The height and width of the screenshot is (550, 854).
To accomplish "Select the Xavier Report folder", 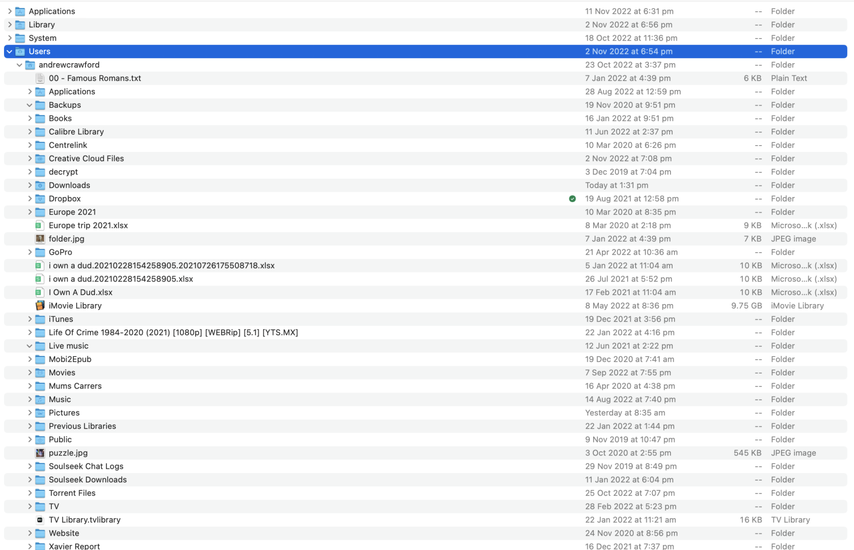I will [x=74, y=545].
